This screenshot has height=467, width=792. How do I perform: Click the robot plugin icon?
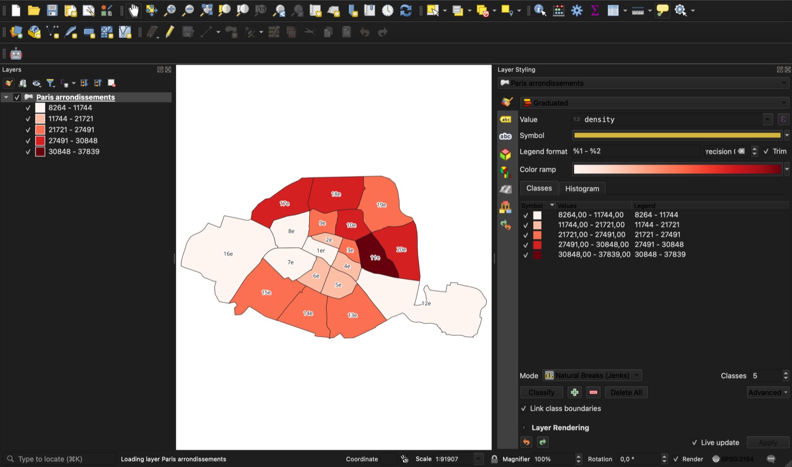[16, 53]
